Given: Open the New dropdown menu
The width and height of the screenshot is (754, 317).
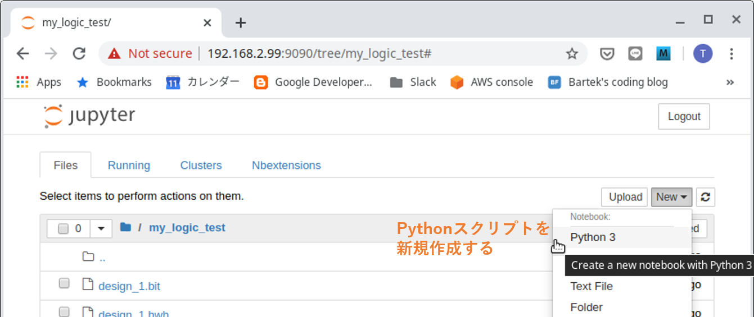Looking at the screenshot, I should [x=671, y=197].
